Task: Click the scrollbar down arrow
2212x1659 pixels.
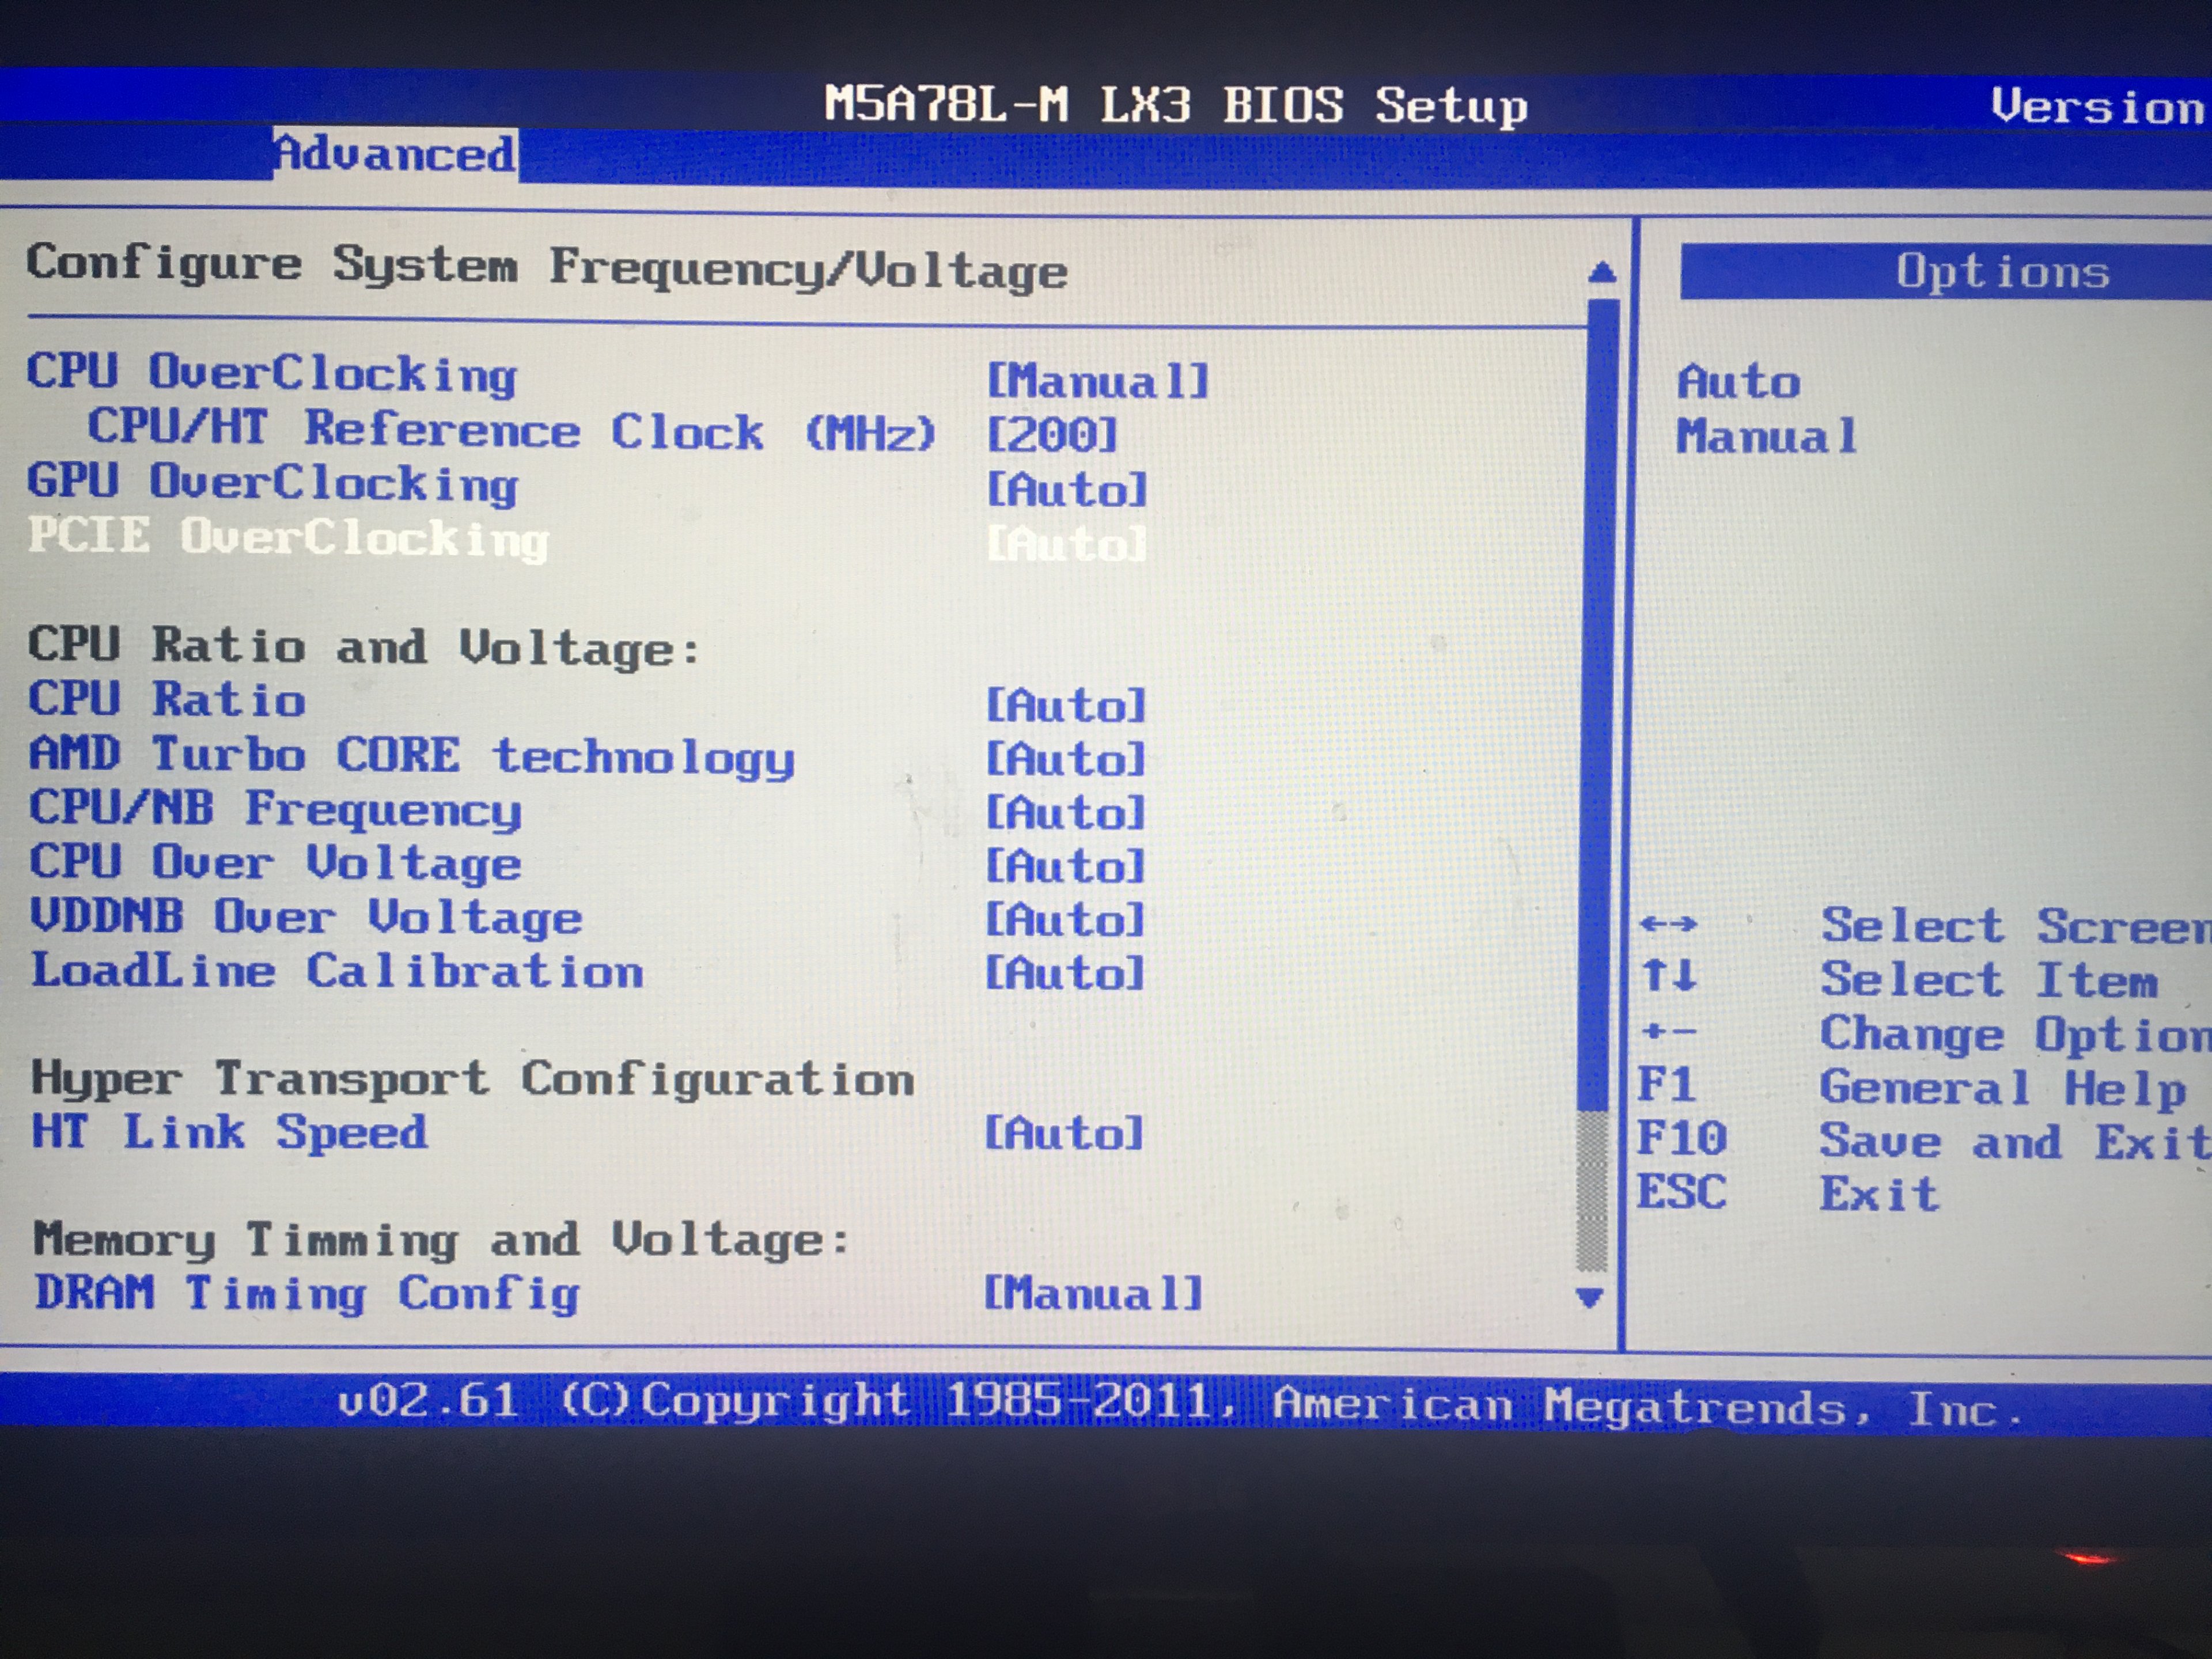Action: [1589, 1298]
